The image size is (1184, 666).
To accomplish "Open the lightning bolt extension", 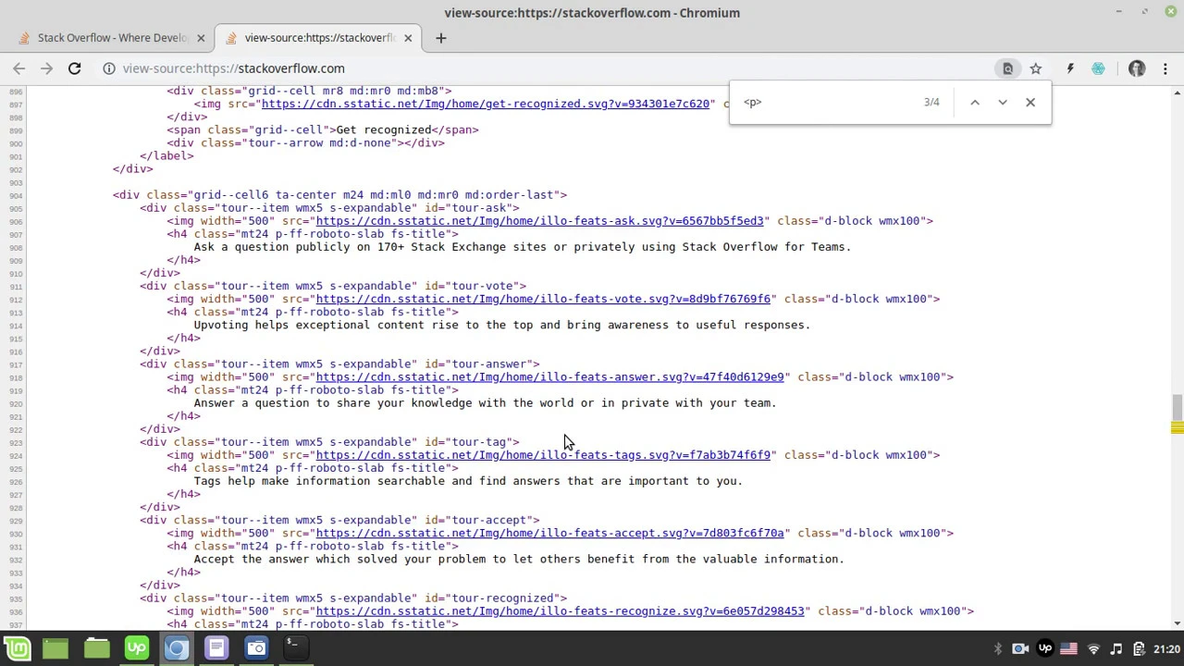I will coord(1070,68).
